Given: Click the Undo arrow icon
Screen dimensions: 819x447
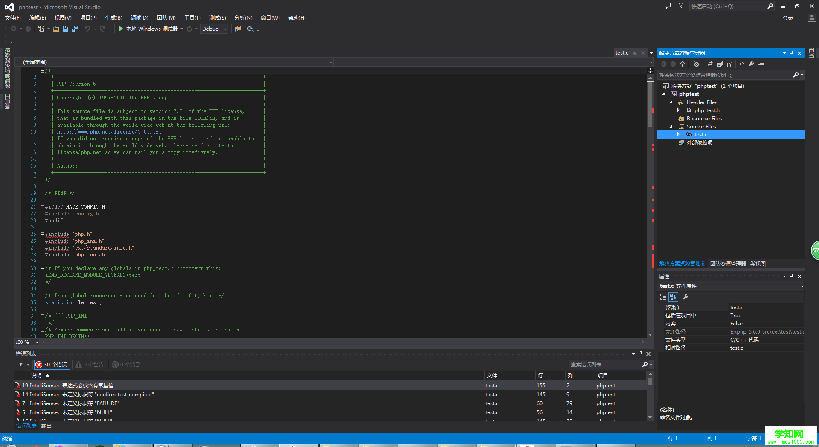Looking at the screenshot, I should (87, 29).
